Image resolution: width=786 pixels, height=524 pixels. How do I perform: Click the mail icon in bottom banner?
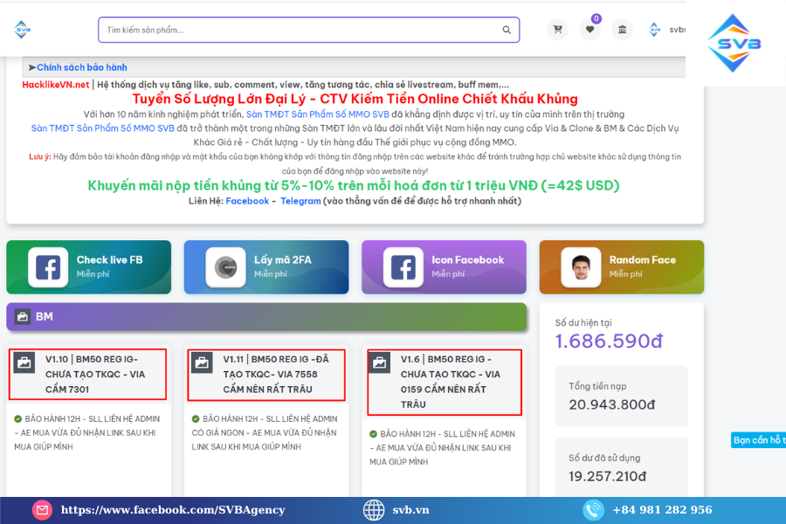pos(42,510)
